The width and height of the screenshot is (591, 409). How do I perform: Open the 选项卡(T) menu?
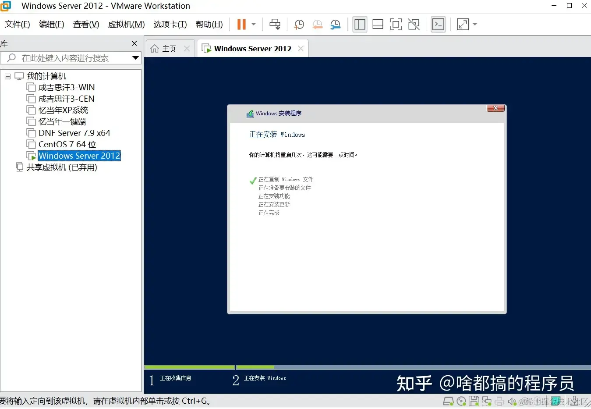(x=170, y=25)
